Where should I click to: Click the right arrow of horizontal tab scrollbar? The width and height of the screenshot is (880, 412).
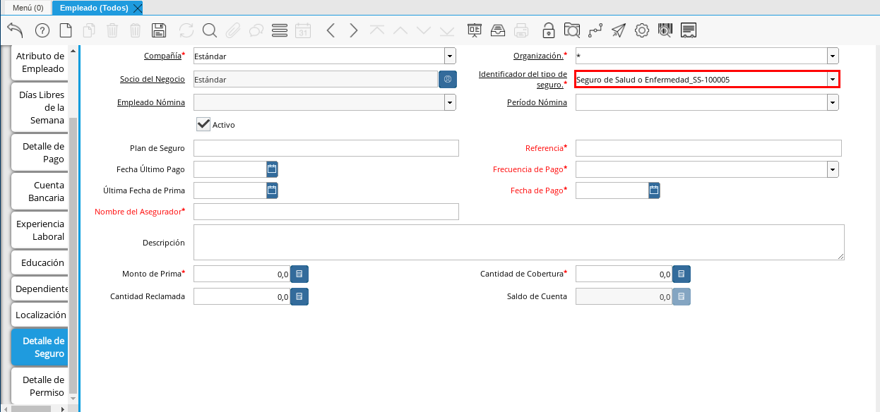pos(63,408)
